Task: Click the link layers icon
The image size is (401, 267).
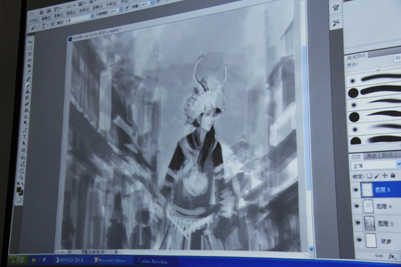Action: click(379, 255)
